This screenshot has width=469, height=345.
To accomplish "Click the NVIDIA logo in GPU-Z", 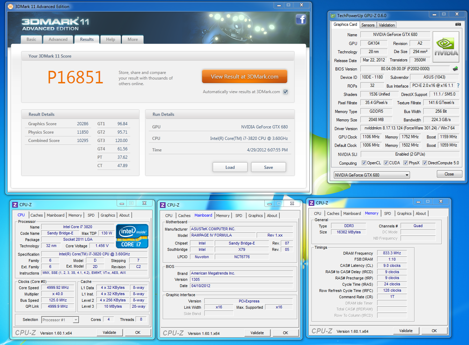I will coord(446,47).
